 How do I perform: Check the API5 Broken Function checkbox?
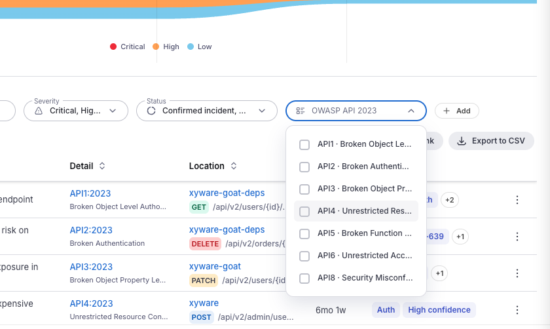pyautogui.click(x=304, y=234)
